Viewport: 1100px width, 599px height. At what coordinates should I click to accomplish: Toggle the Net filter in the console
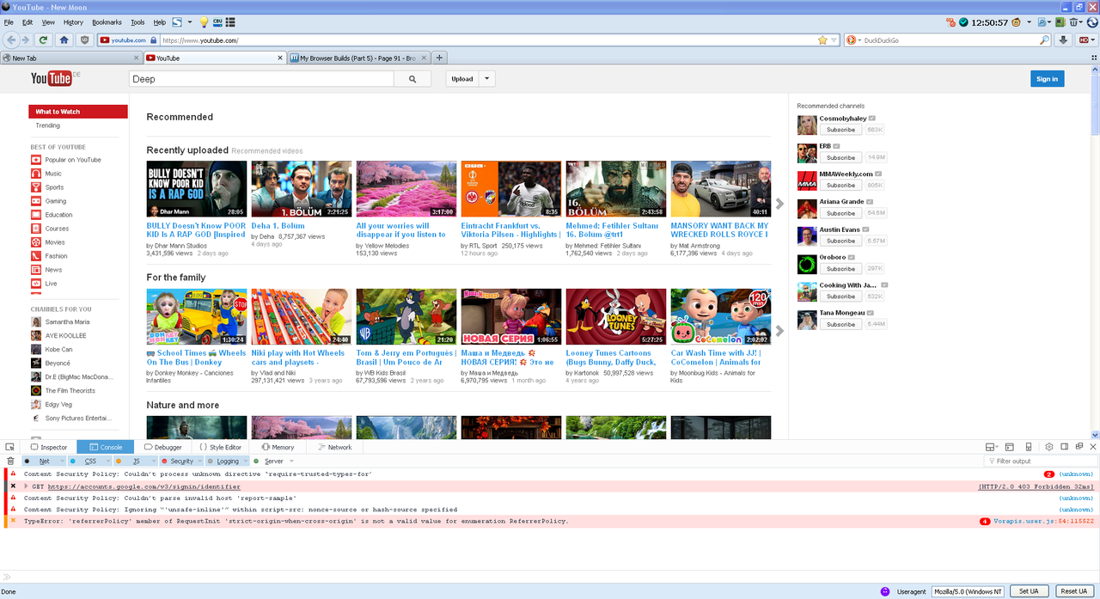(x=44, y=461)
